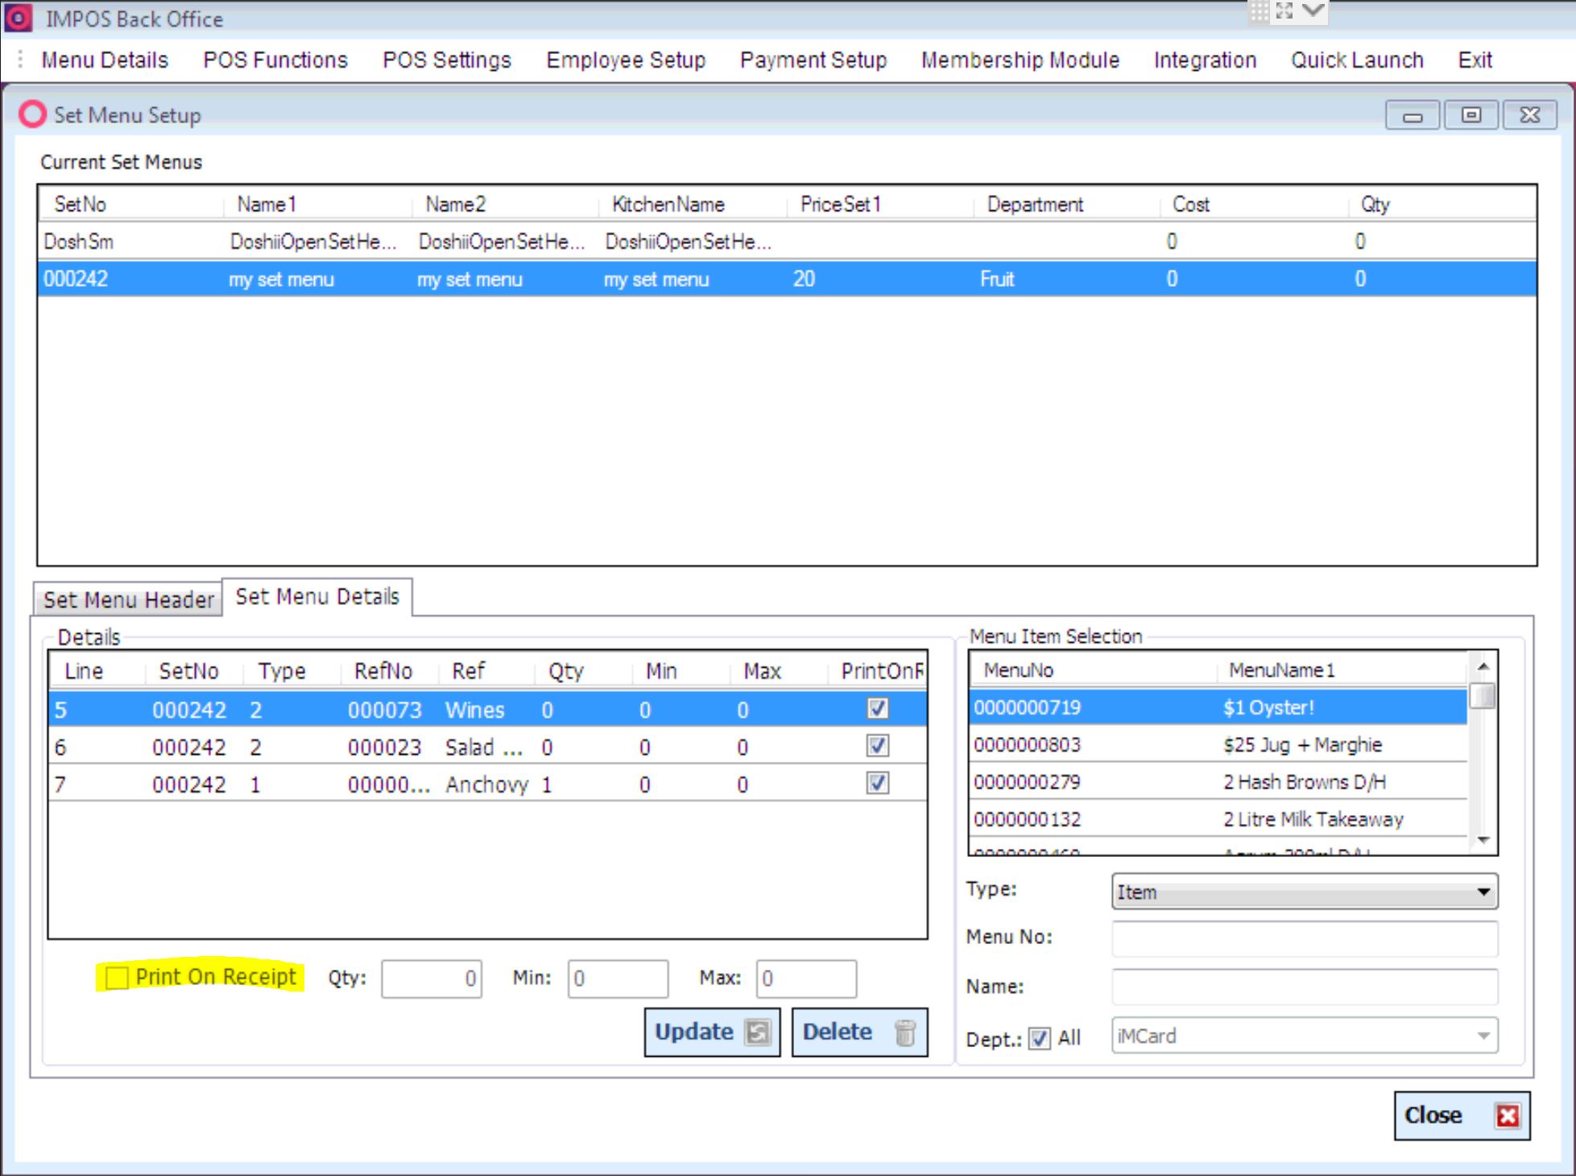This screenshot has height=1176, width=1576.
Task: Click the refresh icon on the Update button
Action: pos(759,1032)
